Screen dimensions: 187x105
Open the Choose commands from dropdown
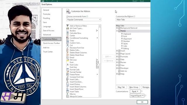[x=84, y=20]
